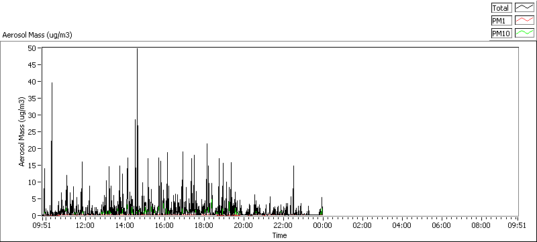The image size is (537, 242).
Task: Click the 12:00 x-axis time label
Action: pyautogui.click(x=85, y=226)
